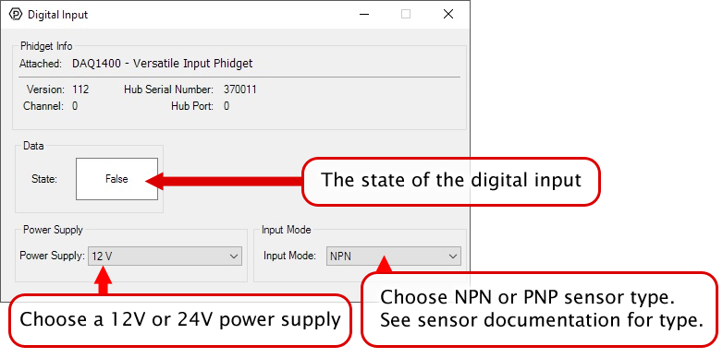Click the State box showing False
The image size is (723, 358).
(x=116, y=179)
